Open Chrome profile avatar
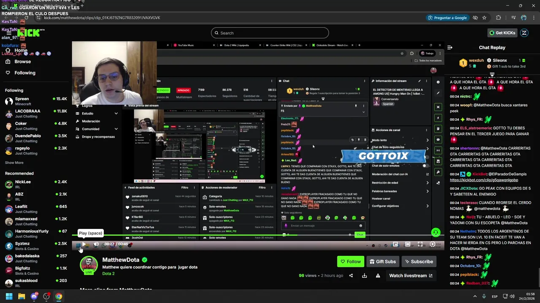Viewport: 540px width, 303px height. click(x=524, y=18)
